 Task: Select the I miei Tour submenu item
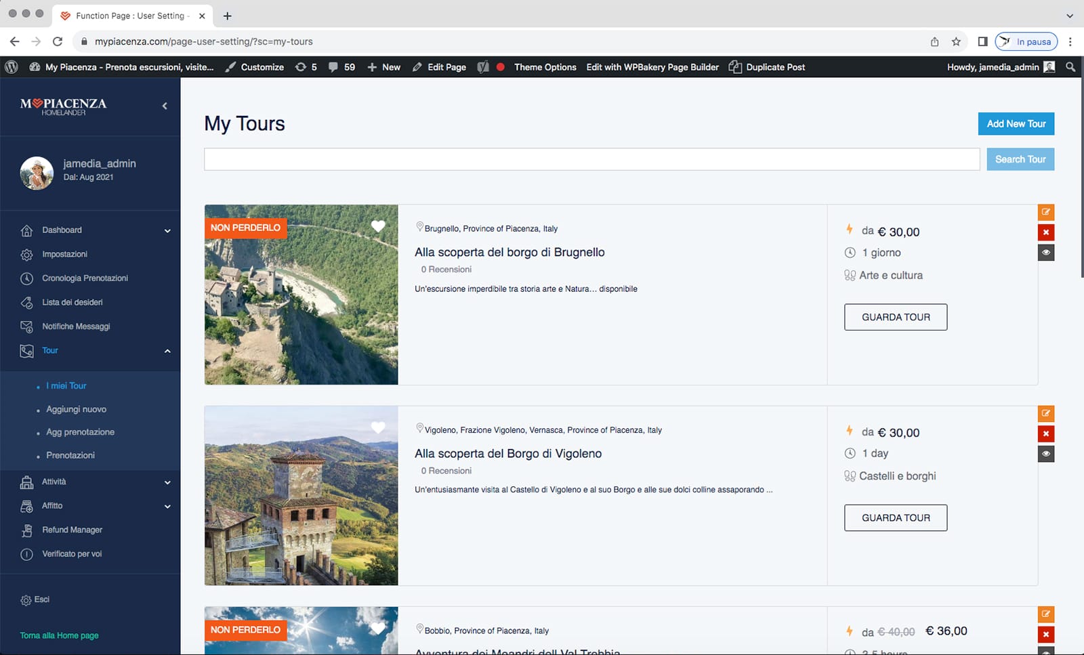(x=66, y=385)
